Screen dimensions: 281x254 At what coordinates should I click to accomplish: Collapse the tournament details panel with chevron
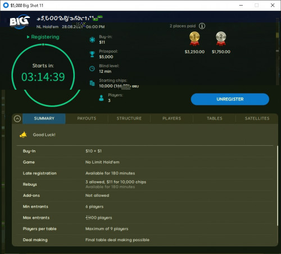click(17, 119)
